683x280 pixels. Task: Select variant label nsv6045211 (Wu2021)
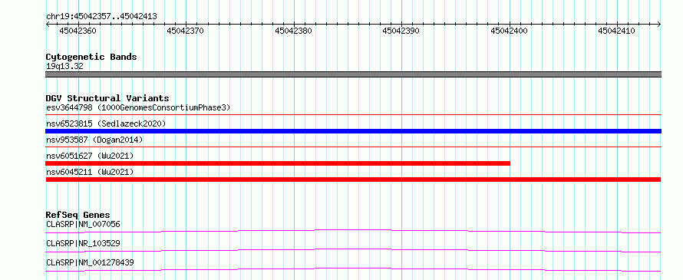point(90,172)
